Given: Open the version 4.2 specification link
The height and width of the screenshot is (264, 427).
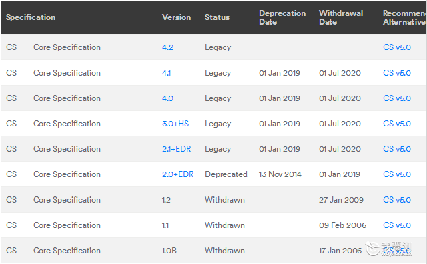Looking at the screenshot, I should coord(167,47).
